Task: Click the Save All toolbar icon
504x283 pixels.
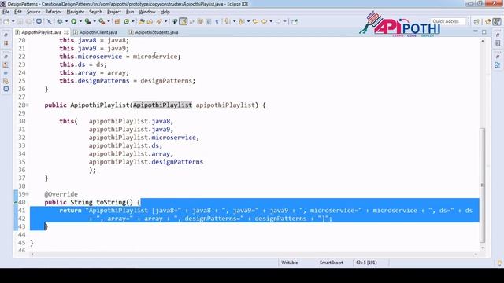Action: (x=29, y=21)
